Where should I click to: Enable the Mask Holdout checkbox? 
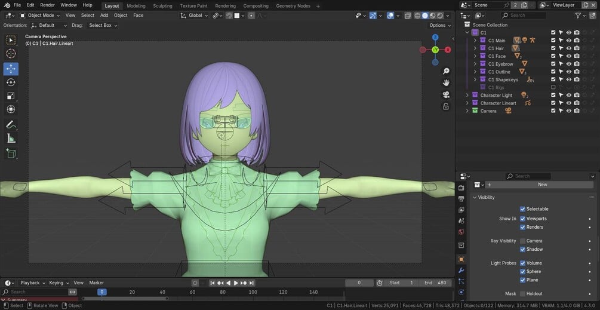pos(522,293)
